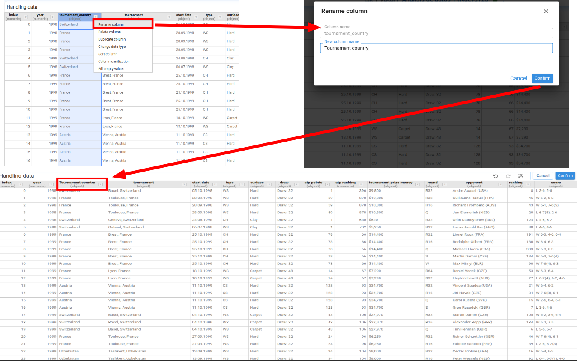This screenshot has height=361, width=577.
Task: Click the undo icon in bottom toolbar
Action: click(496, 176)
